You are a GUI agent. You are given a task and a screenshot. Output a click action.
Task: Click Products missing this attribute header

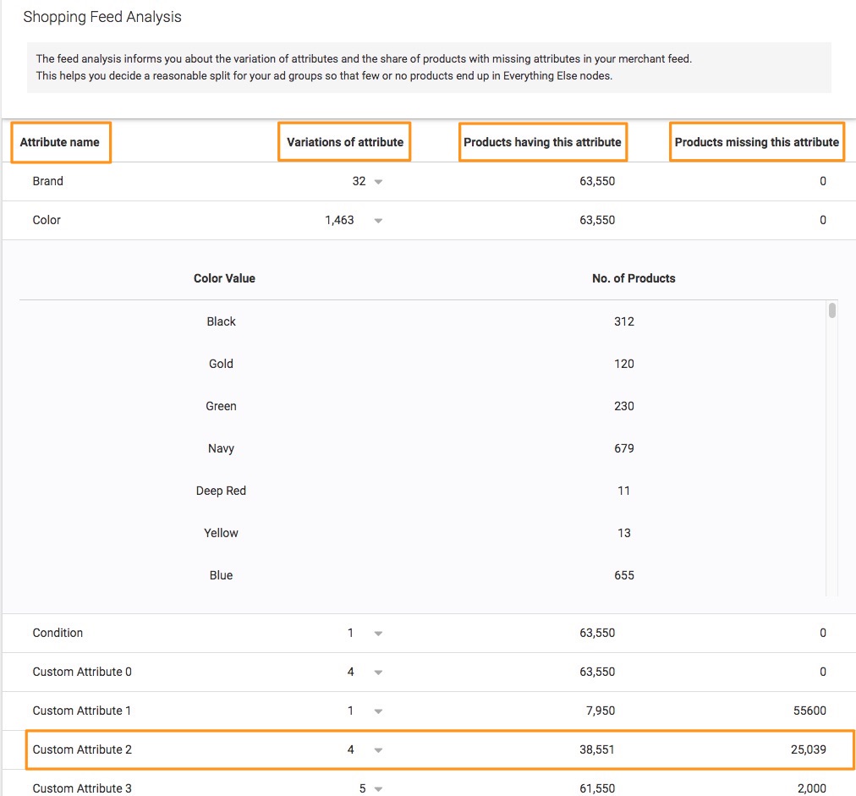pyautogui.click(x=756, y=142)
